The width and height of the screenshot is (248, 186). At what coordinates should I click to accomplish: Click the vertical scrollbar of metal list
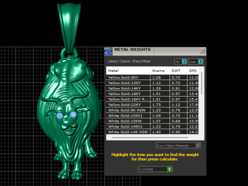(202, 84)
